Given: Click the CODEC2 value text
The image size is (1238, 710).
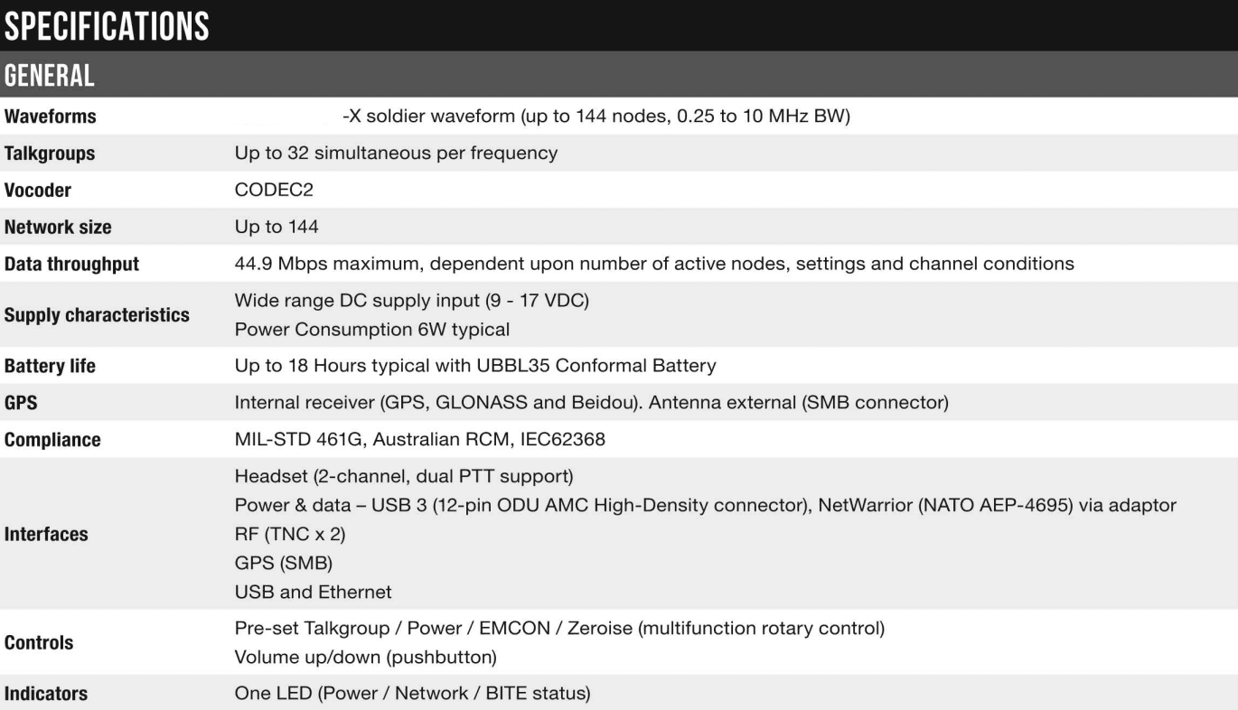Looking at the screenshot, I should [274, 191].
